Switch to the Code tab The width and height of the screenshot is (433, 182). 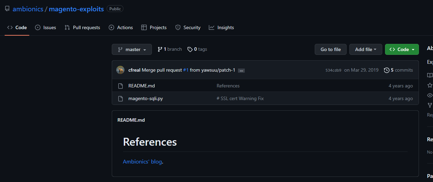17,27
